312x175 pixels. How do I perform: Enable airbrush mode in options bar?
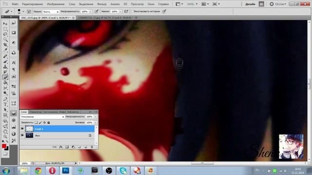[x=126, y=12]
